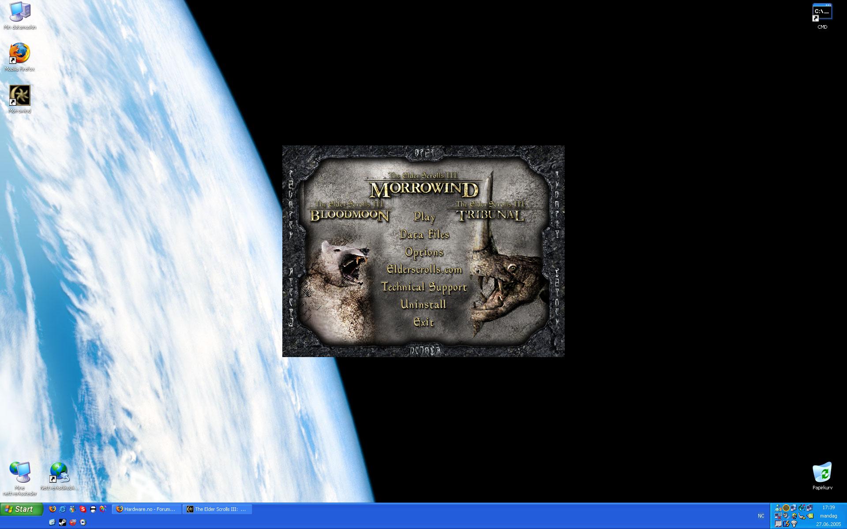The width and height of the screenshot is (847, 529).
Task: Click Play in the Morrowind launcher
Action: (424, 216)
